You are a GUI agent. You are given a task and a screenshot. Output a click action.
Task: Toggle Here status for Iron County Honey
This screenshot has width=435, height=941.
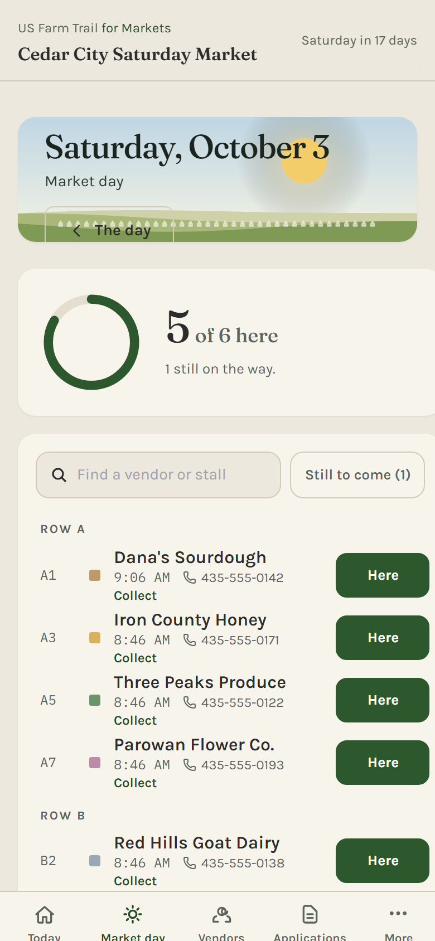(x=383, y=638)
